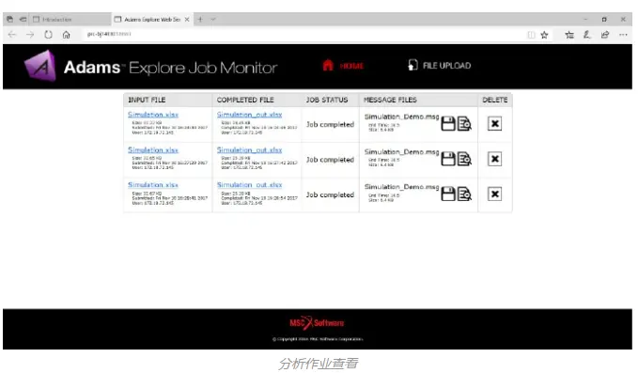Image resolution: width=638 pixels, height=373 pixels.
Task: View the third row message file
Action: pos(464,194)
